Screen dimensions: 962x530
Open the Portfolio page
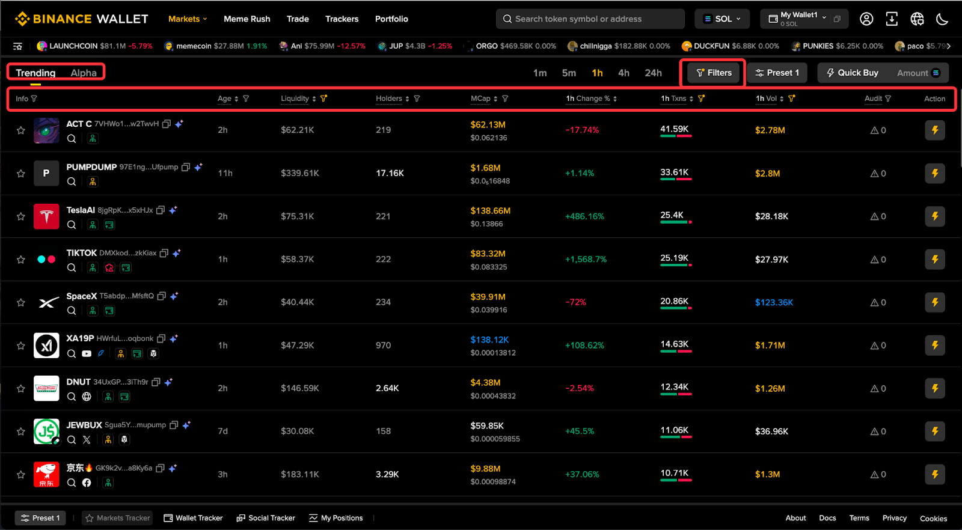(391, 19)
